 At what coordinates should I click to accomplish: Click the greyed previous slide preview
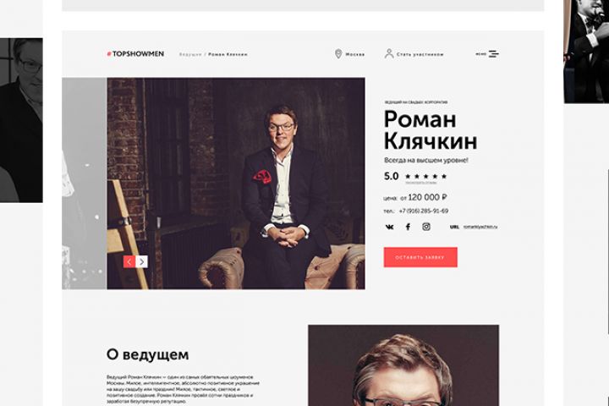[85, 184]
